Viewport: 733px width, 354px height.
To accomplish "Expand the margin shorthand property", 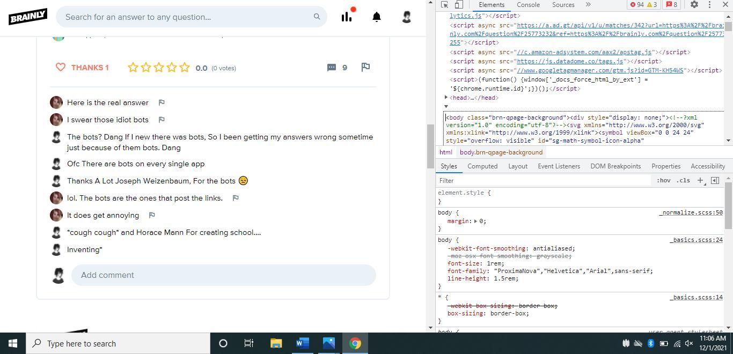I will pyautogui.click(x=475, y=221).
